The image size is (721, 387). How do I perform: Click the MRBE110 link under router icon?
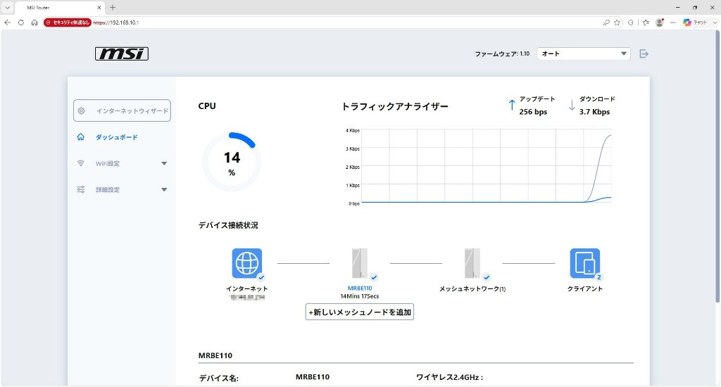click(360, 288)
